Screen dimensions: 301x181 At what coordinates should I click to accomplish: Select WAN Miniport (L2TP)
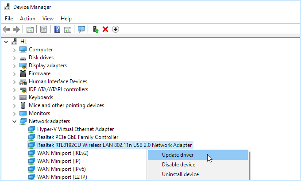62,177
